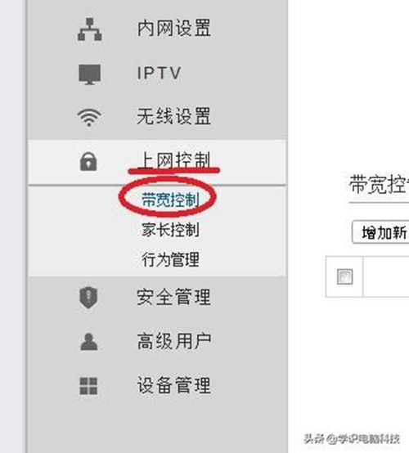The height and width of the screenshot is (453, 409).
Task: Click the Wi-Fi signal icon for 无线设置
Action: pos(89,117)
